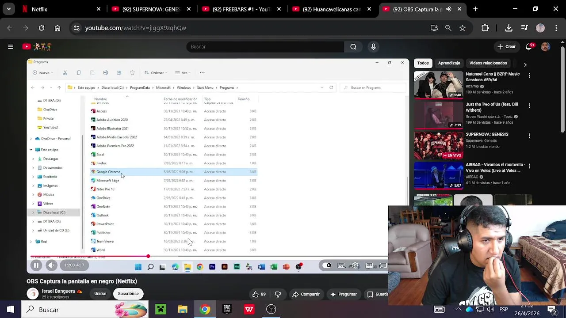566x318 pixels.
Task: Open options for SUPERNOVA: GENESIS suggestion
Action: [529, 136]
